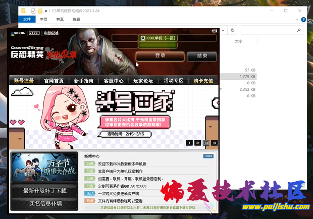Select the CSOL单机【一区】 server option

click(x=158, y=38)
